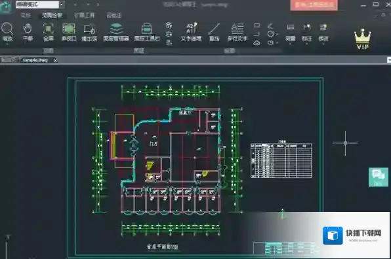The image size is (391, 259).
Task: Open the 文字查找 text search tool
Action: [x=191, y=31]
